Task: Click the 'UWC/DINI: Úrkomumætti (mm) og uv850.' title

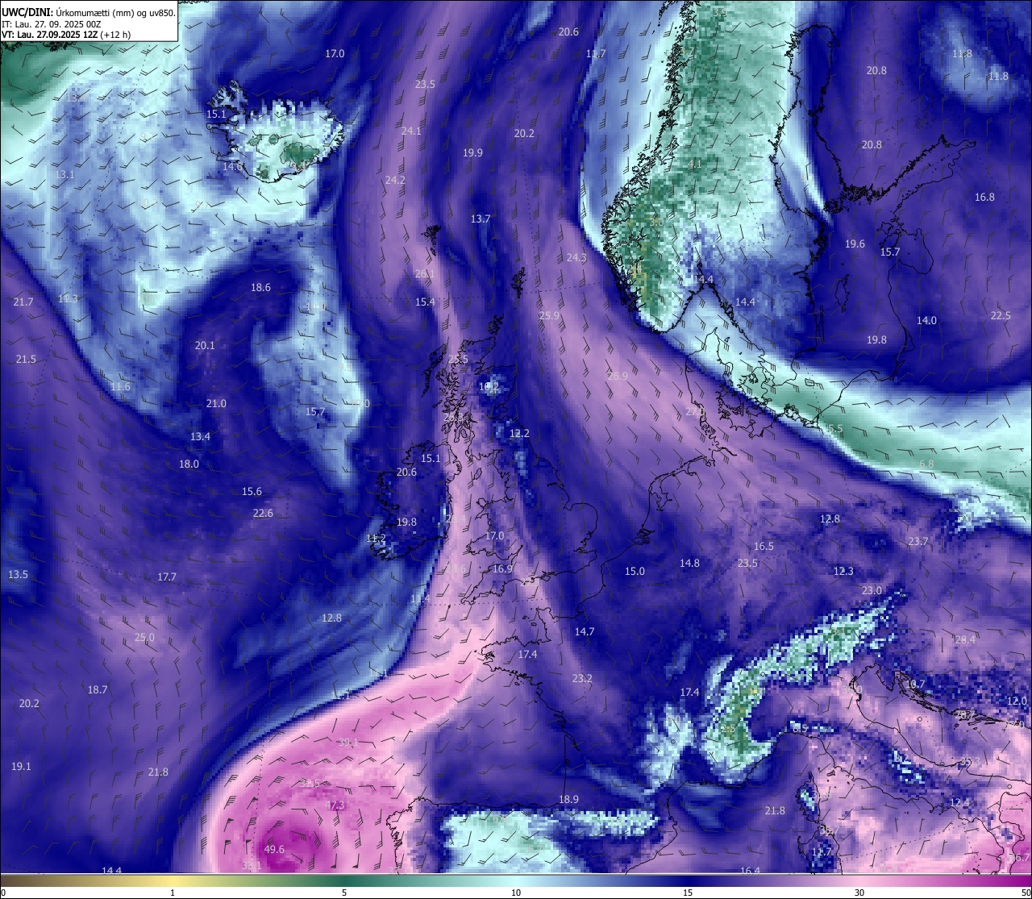Action: pos(88,12)
